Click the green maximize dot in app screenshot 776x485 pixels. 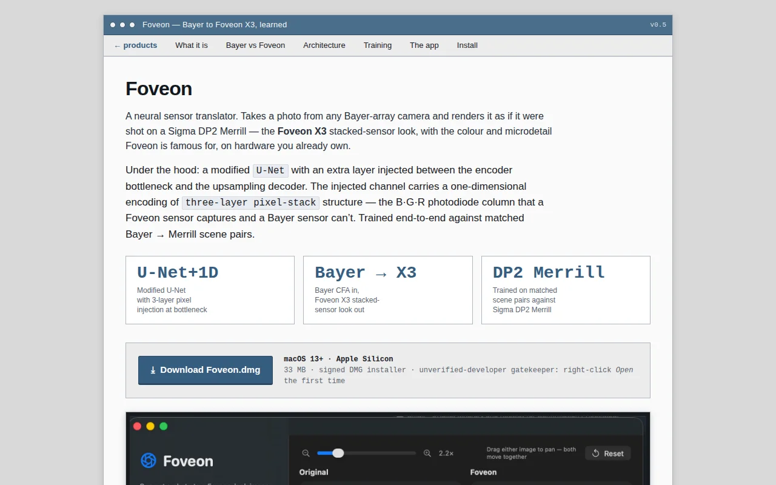click(164, 426)
